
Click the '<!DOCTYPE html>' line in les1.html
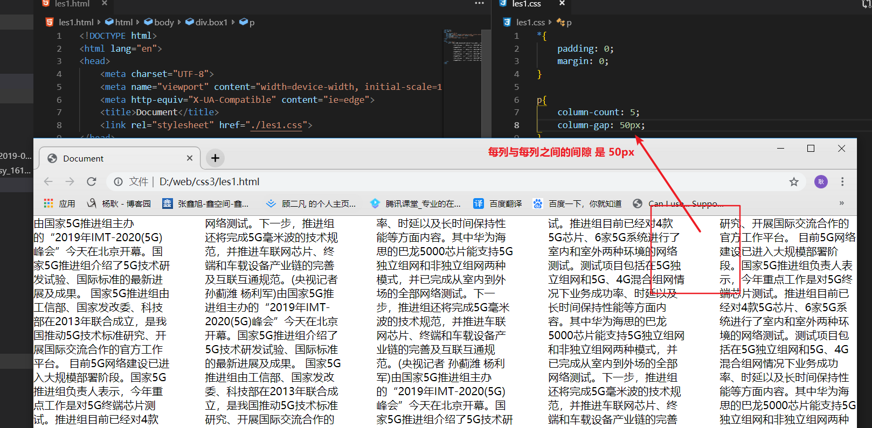[x=118, y=36]
